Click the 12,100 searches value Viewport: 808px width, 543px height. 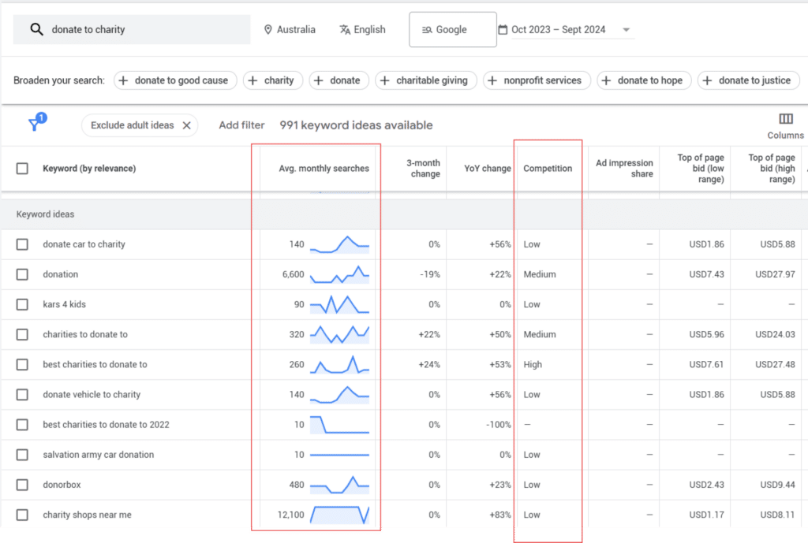point(290,515)
